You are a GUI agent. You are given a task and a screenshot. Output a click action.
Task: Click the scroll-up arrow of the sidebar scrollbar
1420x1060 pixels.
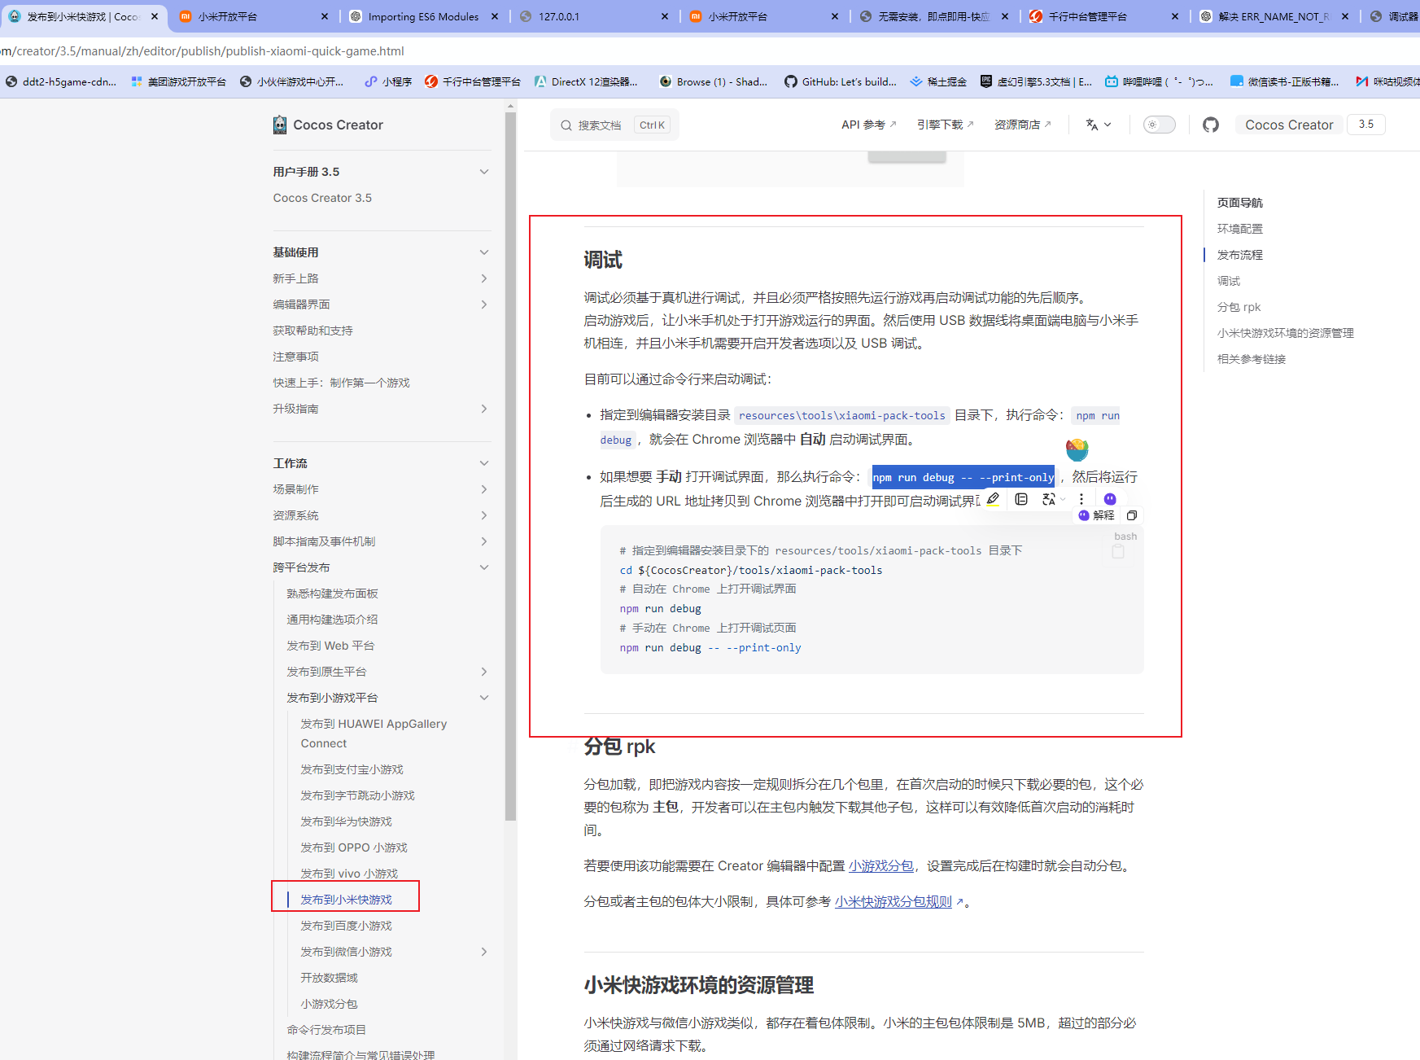click(x=510, y=106)
